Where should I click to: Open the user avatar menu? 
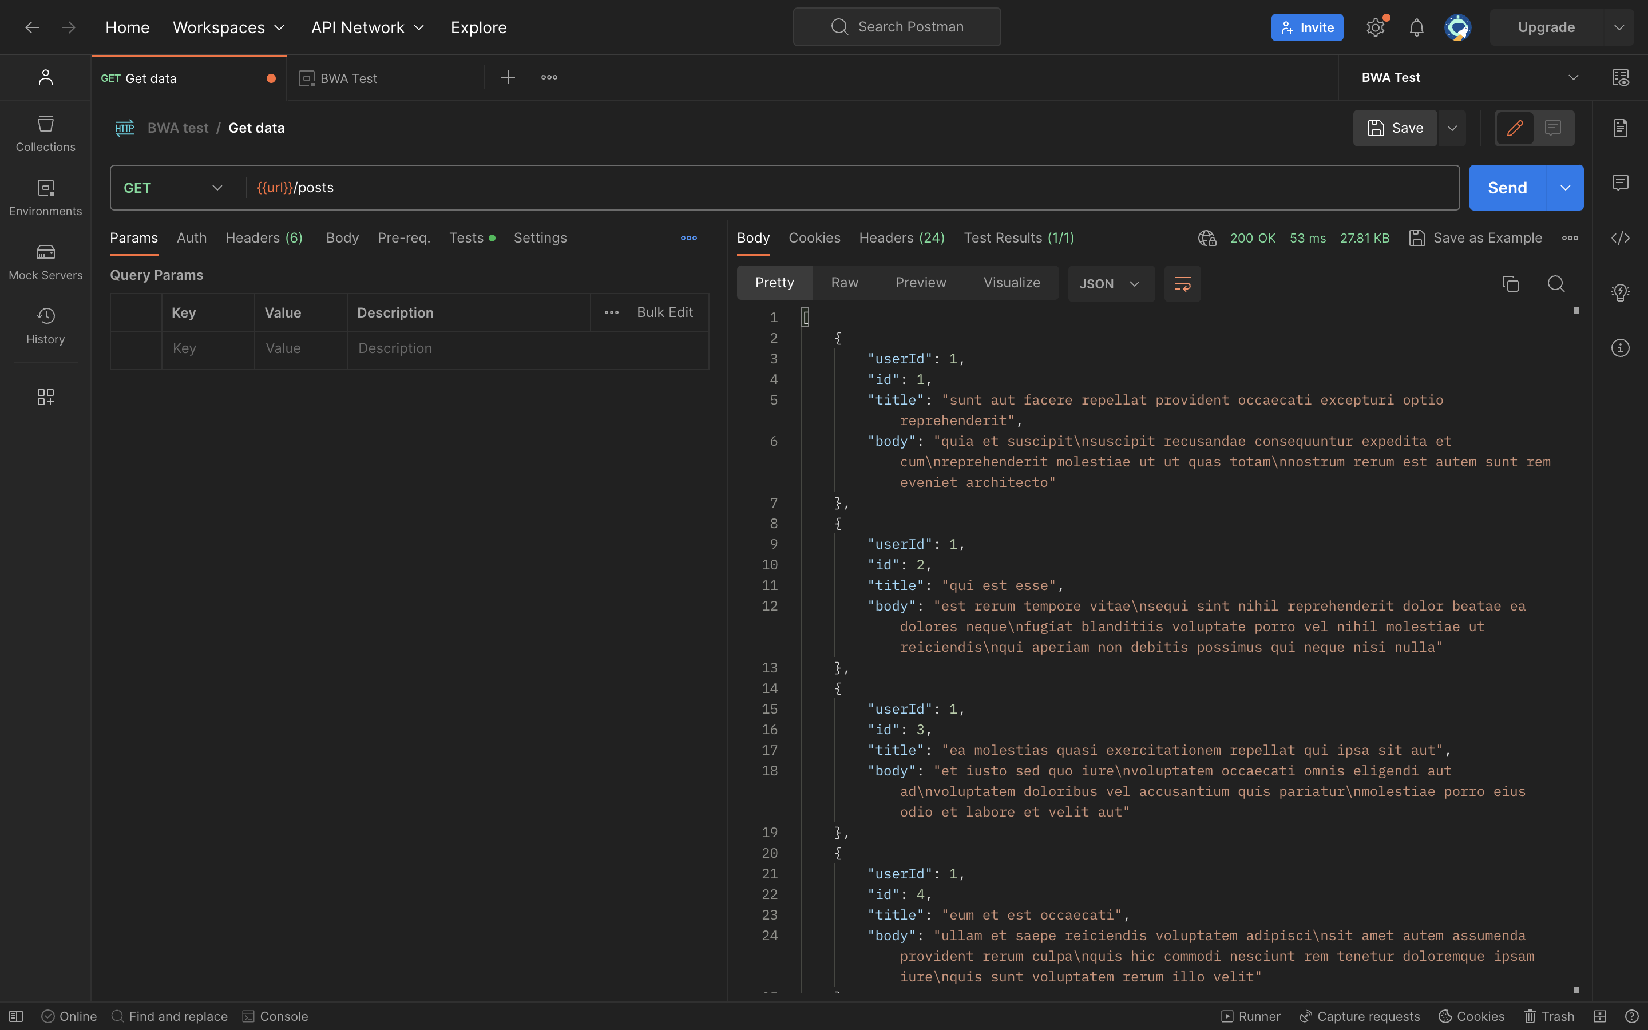click(x=1457, y=27)
